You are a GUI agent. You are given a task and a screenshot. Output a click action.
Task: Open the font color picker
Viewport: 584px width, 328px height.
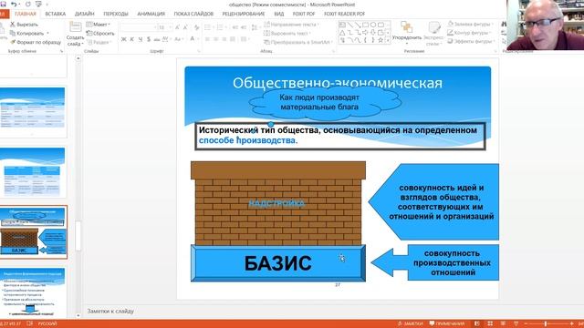point(195,39)
